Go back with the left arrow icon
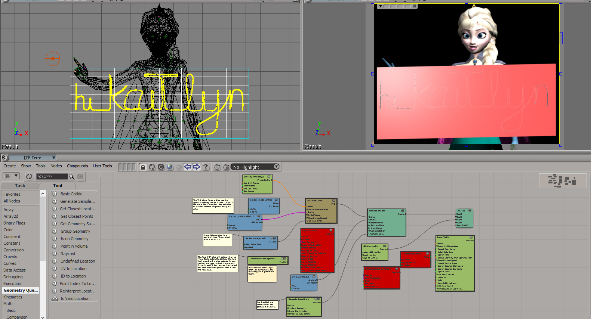Viewport: 591px width, 319px height. coord(188,167)
